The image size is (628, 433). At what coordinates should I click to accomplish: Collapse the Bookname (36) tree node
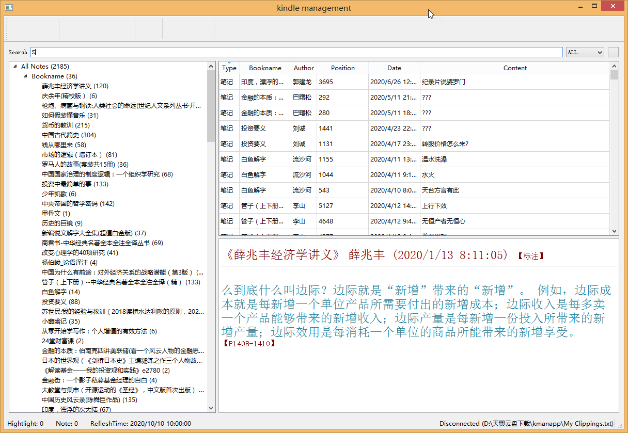26,76
